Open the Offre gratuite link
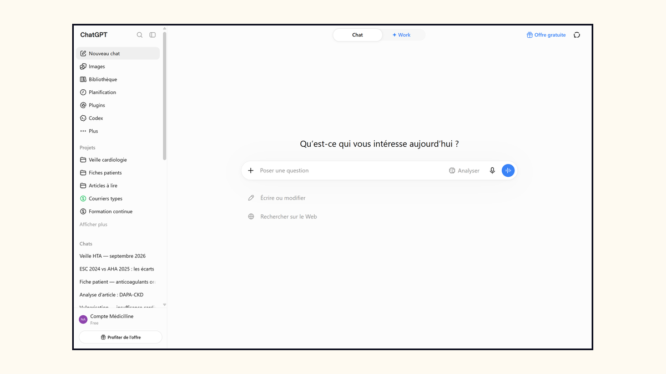Viewport: 666px width, 374px height. click(546, 35)
